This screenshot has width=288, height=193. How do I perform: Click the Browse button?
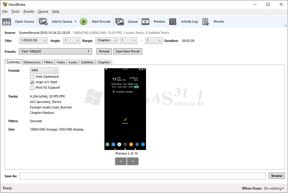pos(277,176)
